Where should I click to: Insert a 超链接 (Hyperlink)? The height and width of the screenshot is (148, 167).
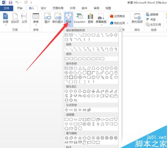[x=152, y=14]
